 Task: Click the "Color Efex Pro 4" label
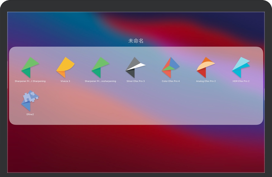[171, 81]
